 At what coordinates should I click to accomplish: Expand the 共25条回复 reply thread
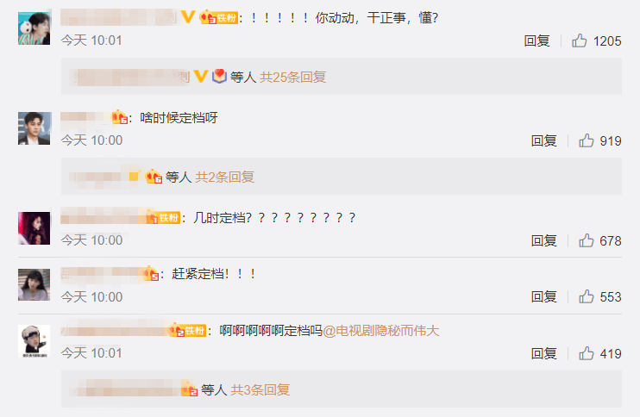click(x=292, y=77)
